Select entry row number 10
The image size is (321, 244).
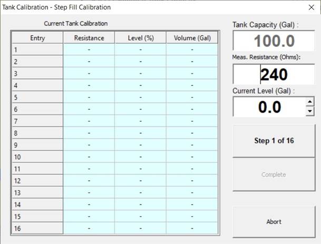[x=37, y=157]
